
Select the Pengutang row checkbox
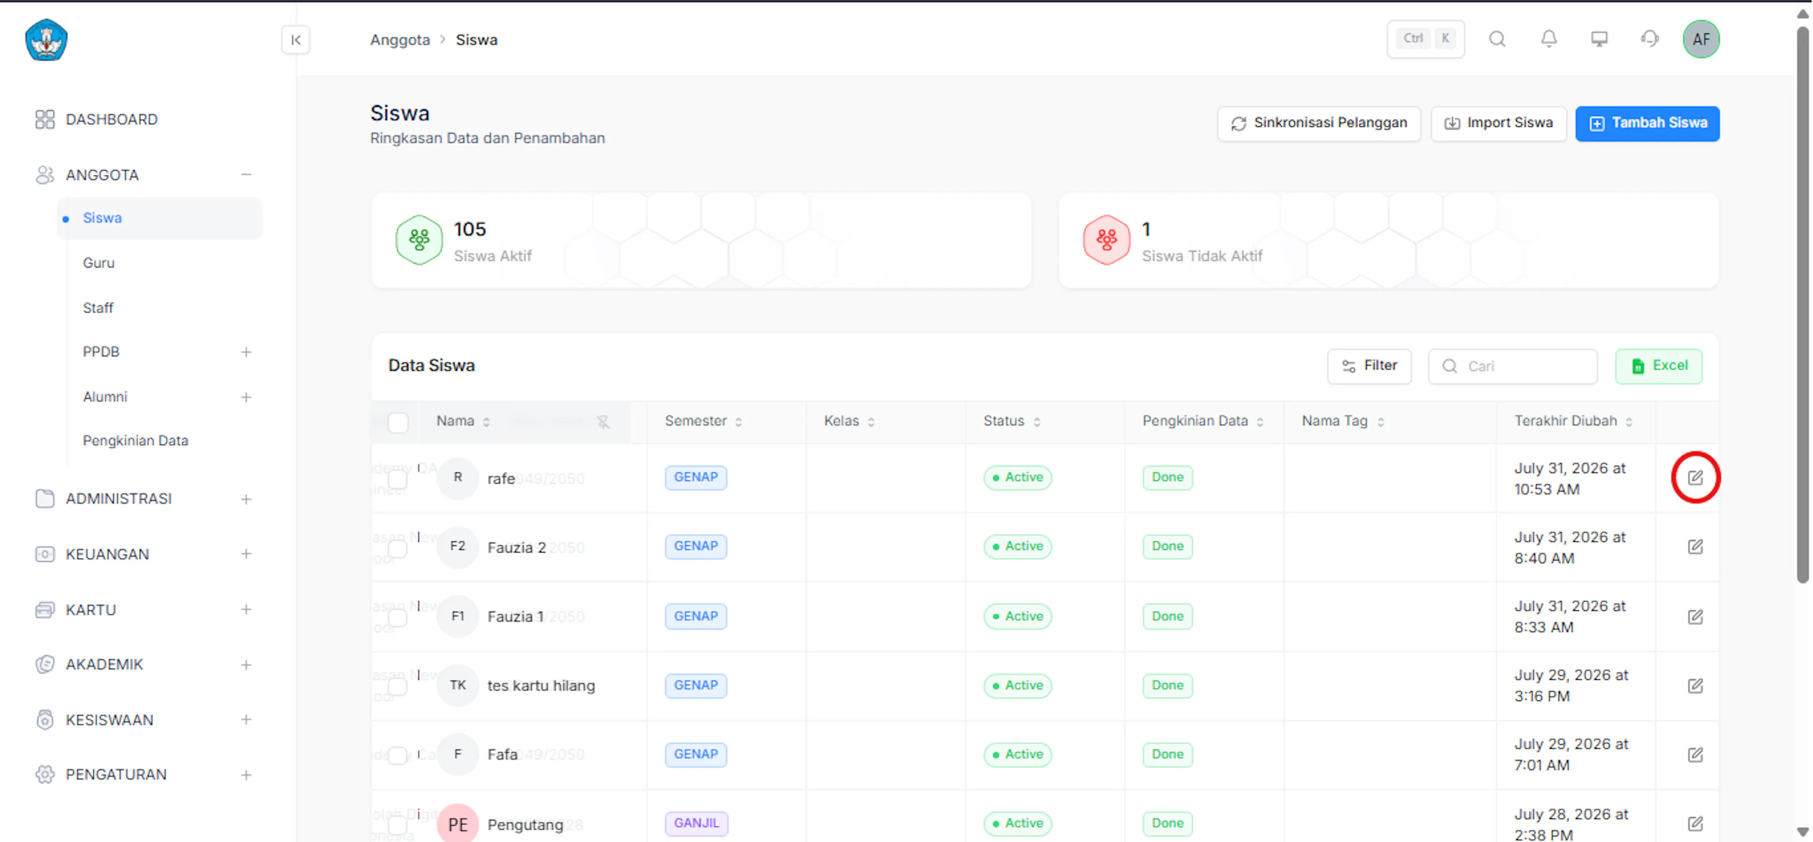[x=398, y=825]
